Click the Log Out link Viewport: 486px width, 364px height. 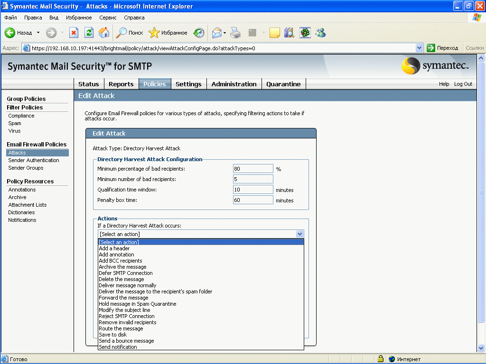point(463,84)
